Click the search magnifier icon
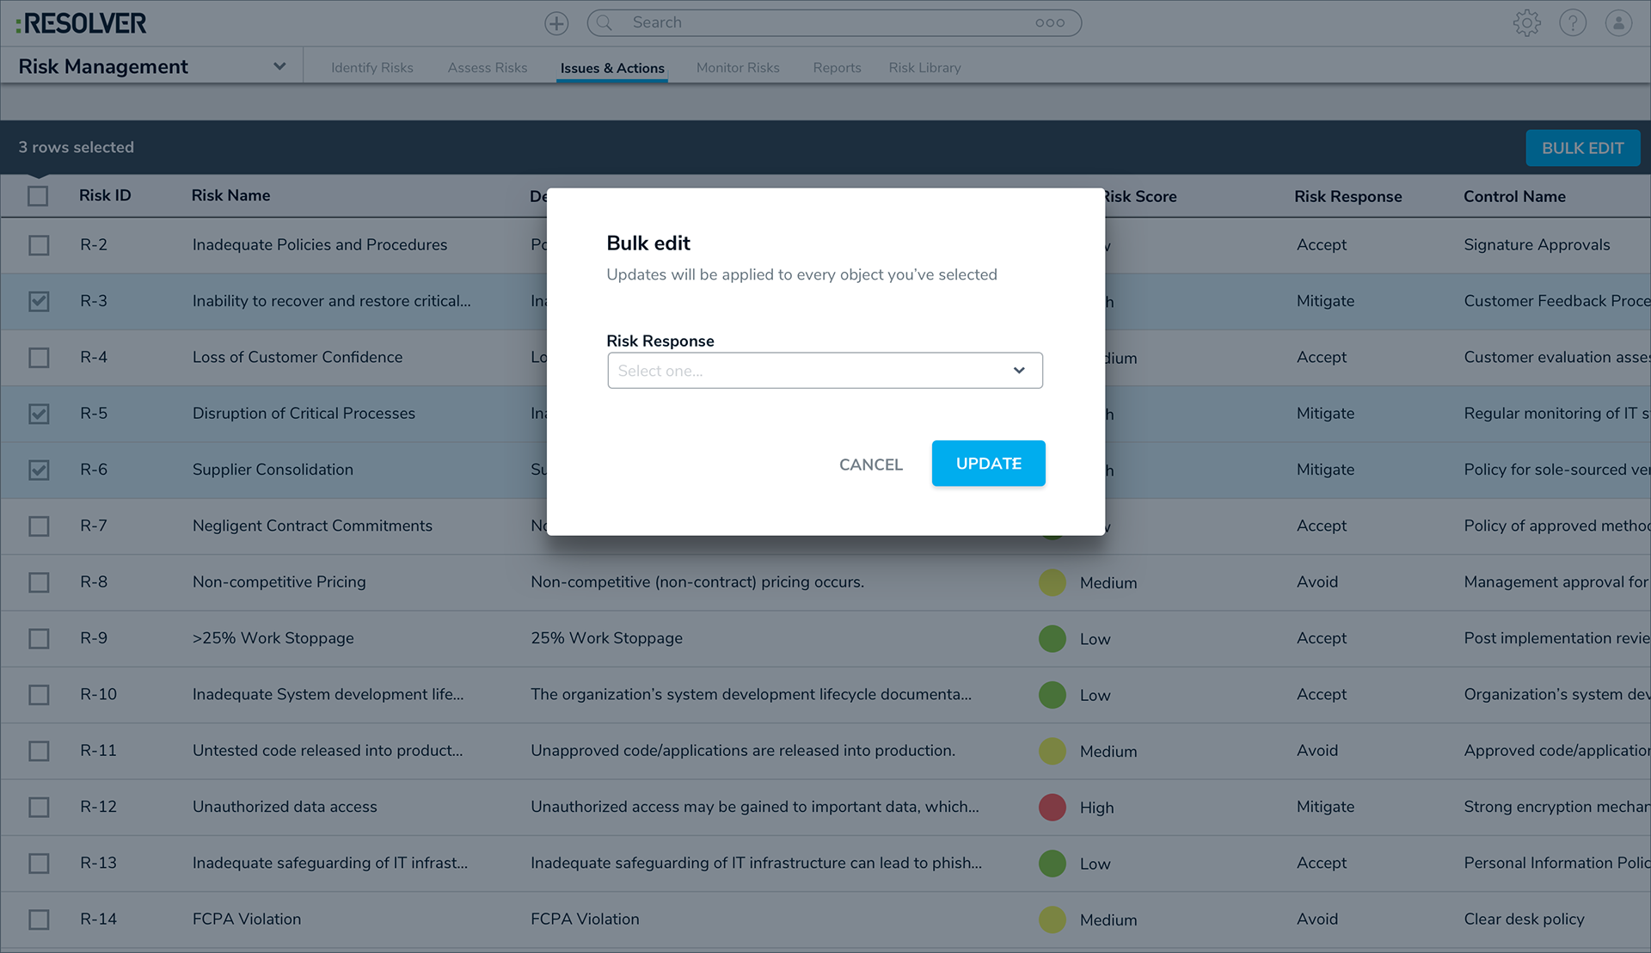1651x953 pixels. tap(603, 22)
